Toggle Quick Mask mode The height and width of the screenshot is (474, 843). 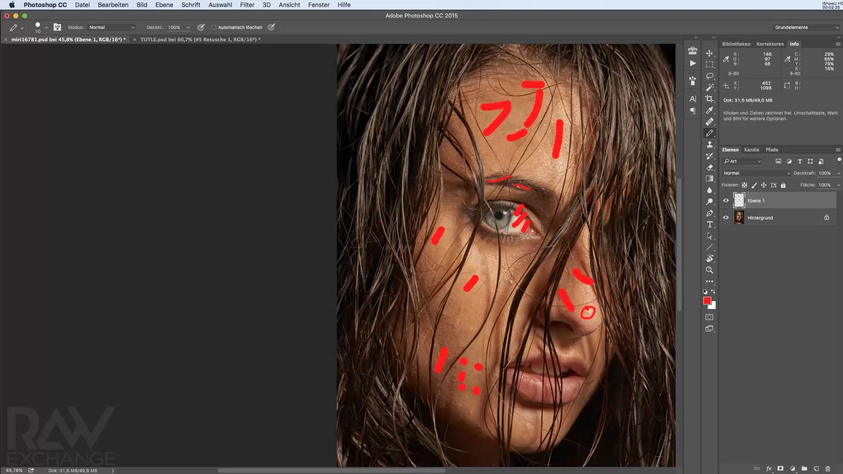[x=710, y=317]
